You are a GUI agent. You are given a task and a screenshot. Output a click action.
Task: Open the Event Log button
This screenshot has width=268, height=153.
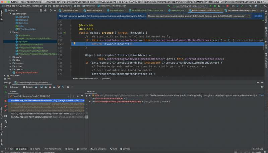pos(257,149)
